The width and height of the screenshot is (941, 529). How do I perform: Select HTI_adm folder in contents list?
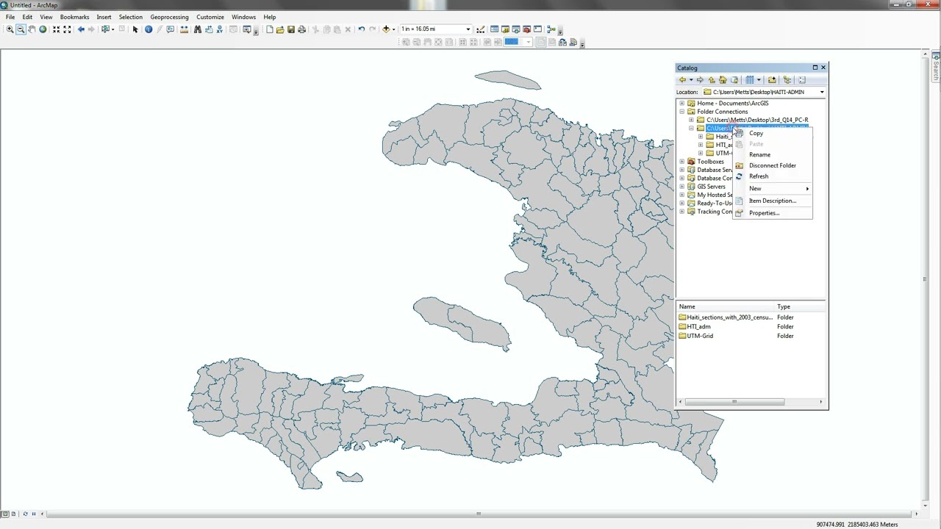[x=695, y=327]
